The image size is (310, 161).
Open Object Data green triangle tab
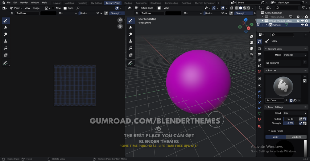pyautogui.click(x=259, y=114)
